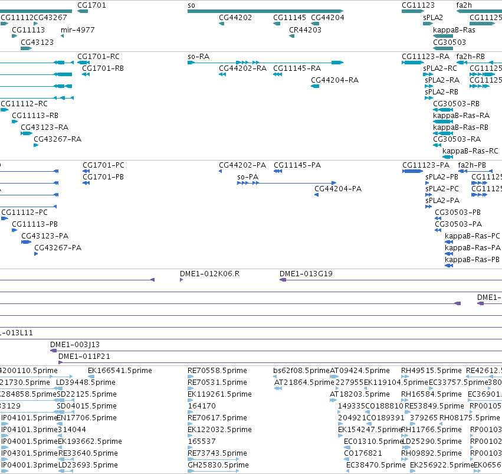Screen dimensions: 502x474
Task: Click the mir-4977 gene label
Action: 78,30
